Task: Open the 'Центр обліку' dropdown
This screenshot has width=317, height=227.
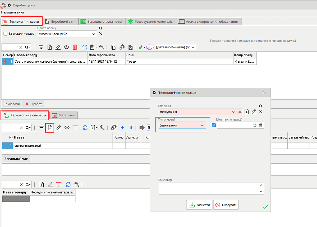Action: pos(94,34)
